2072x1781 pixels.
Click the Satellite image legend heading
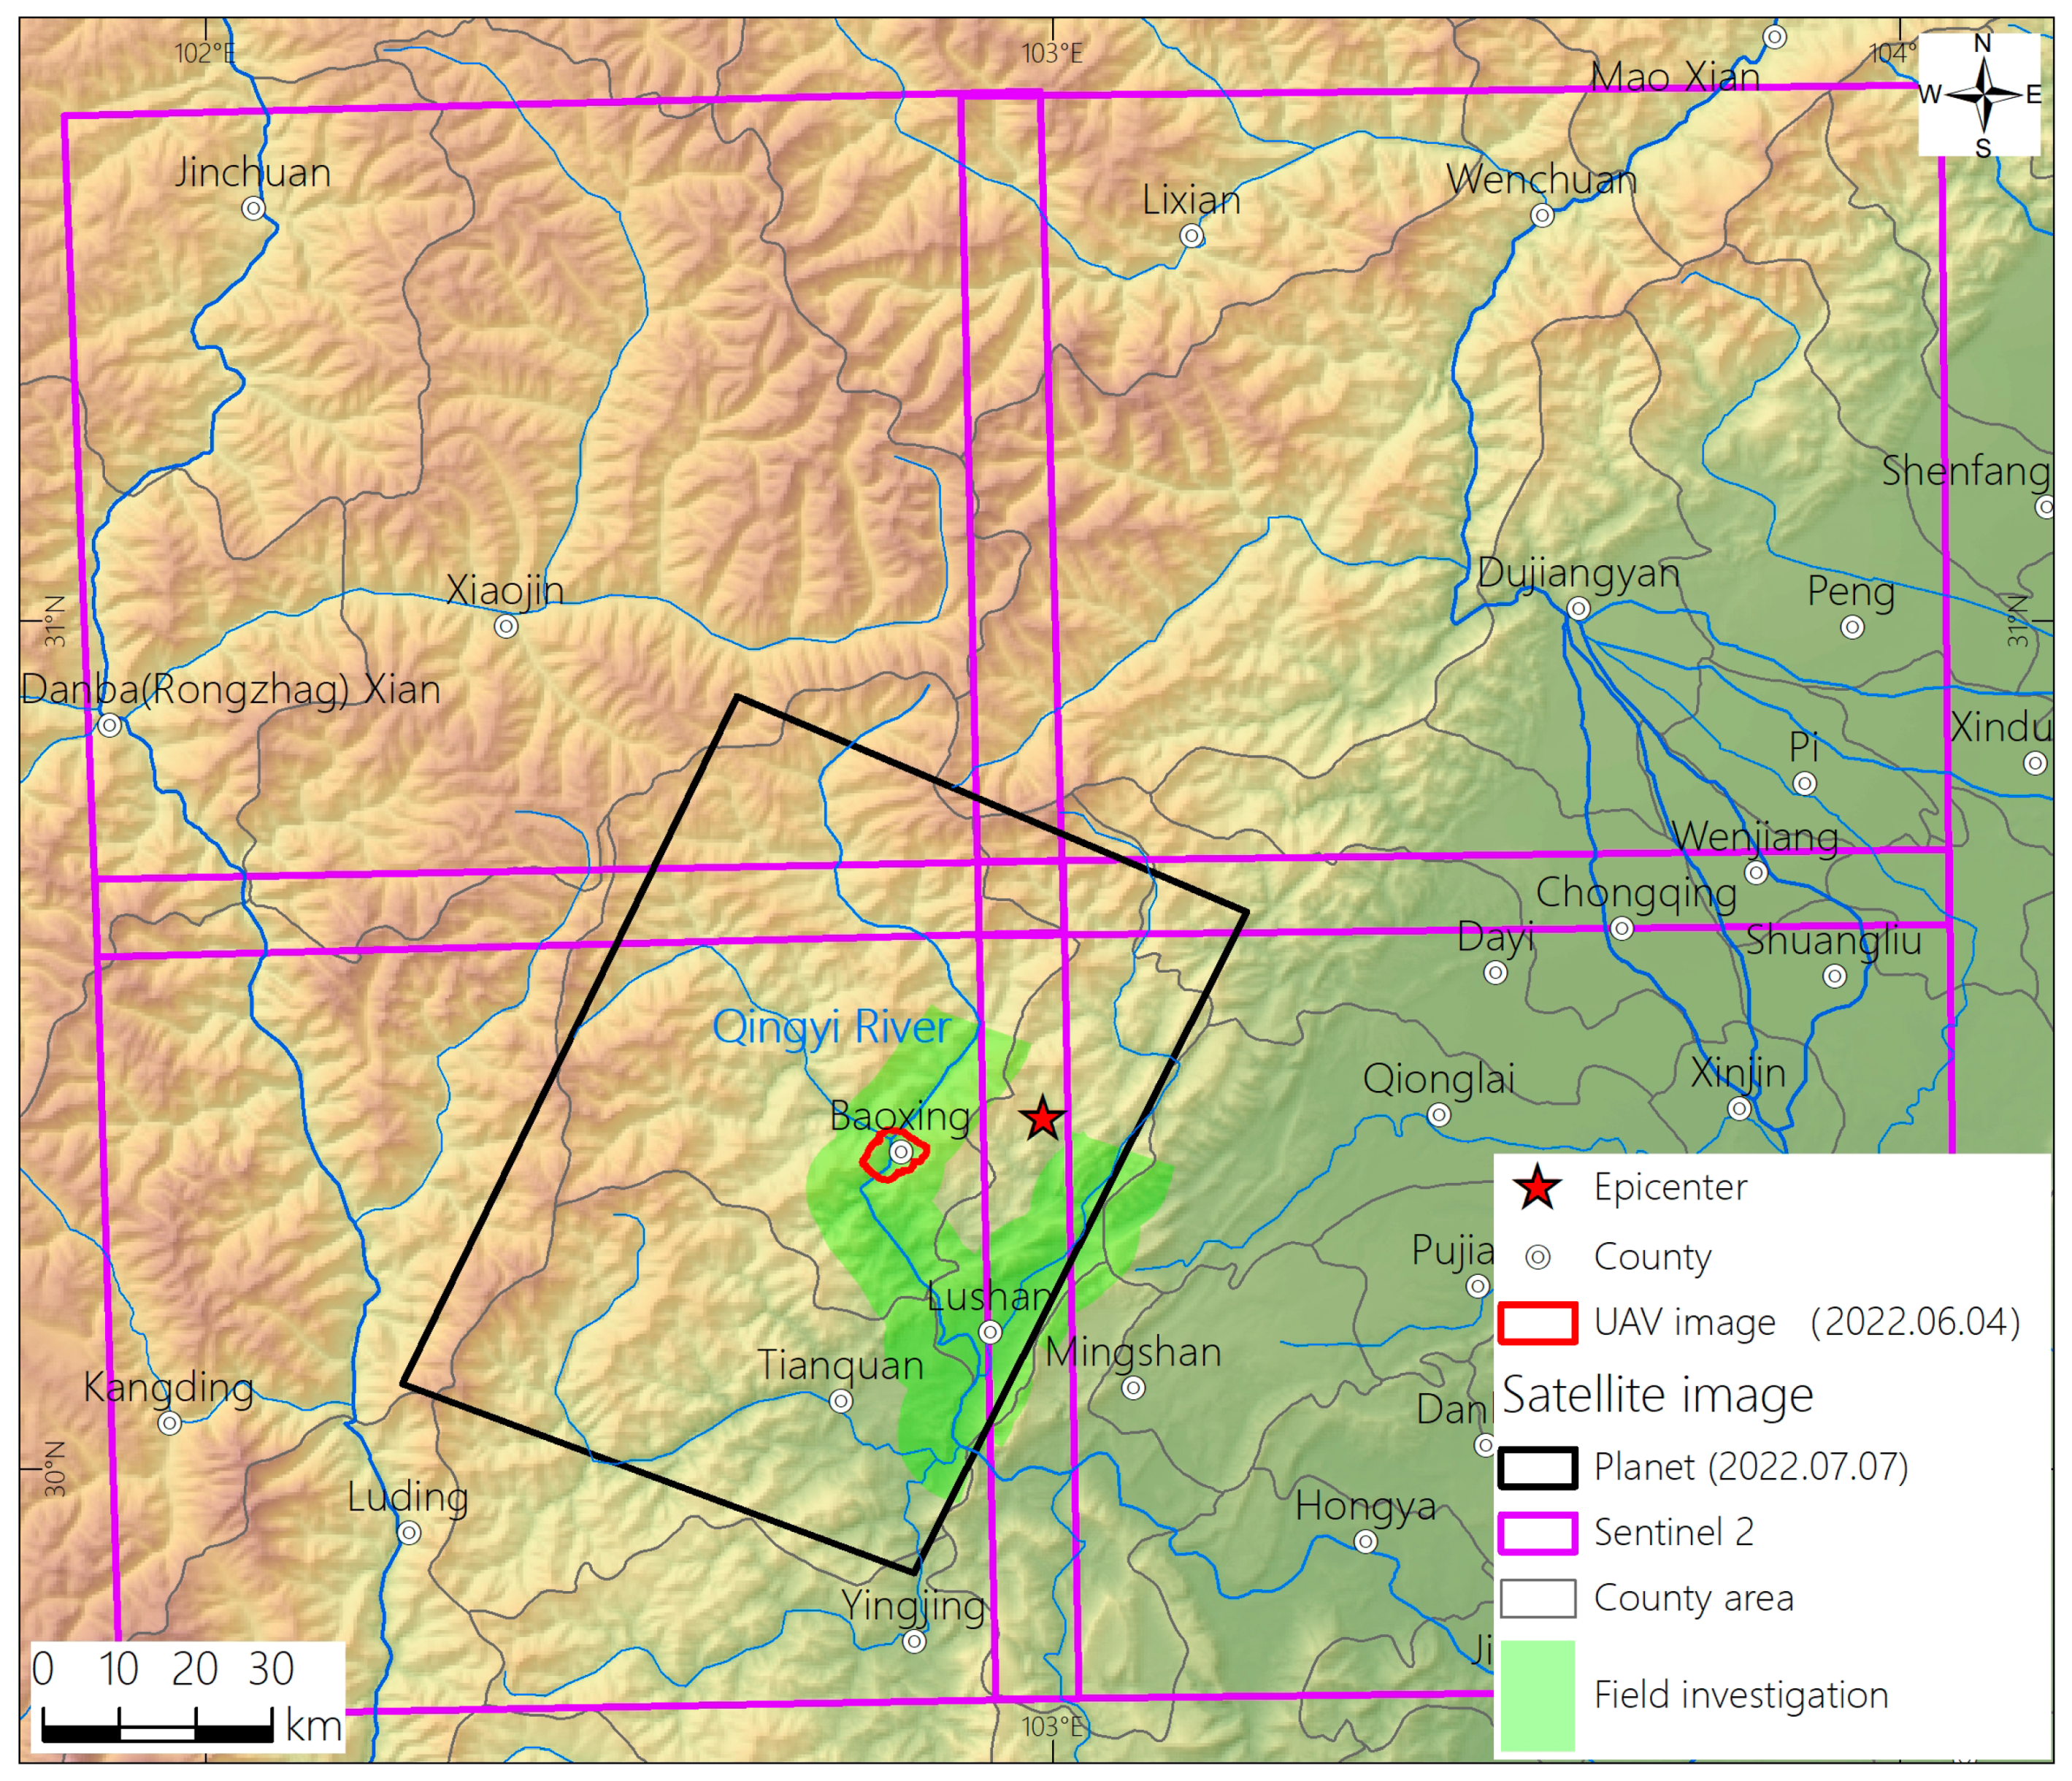point(1657,1395)
